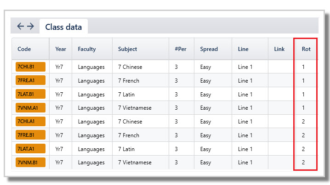Click the Faculty column header
Viewport: 330px width, 185px height.
87,49
